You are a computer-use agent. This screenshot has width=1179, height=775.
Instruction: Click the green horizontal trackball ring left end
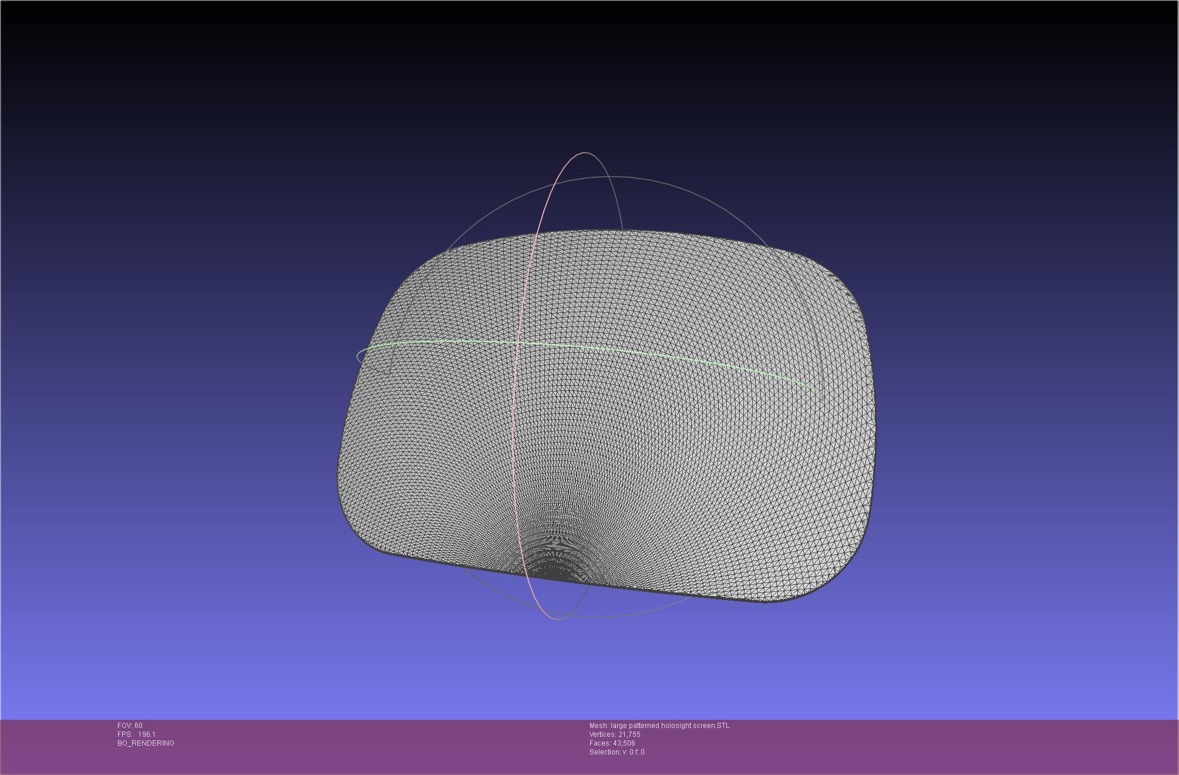coord(358,355)
